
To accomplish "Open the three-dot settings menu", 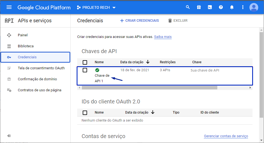I will 243,7.
